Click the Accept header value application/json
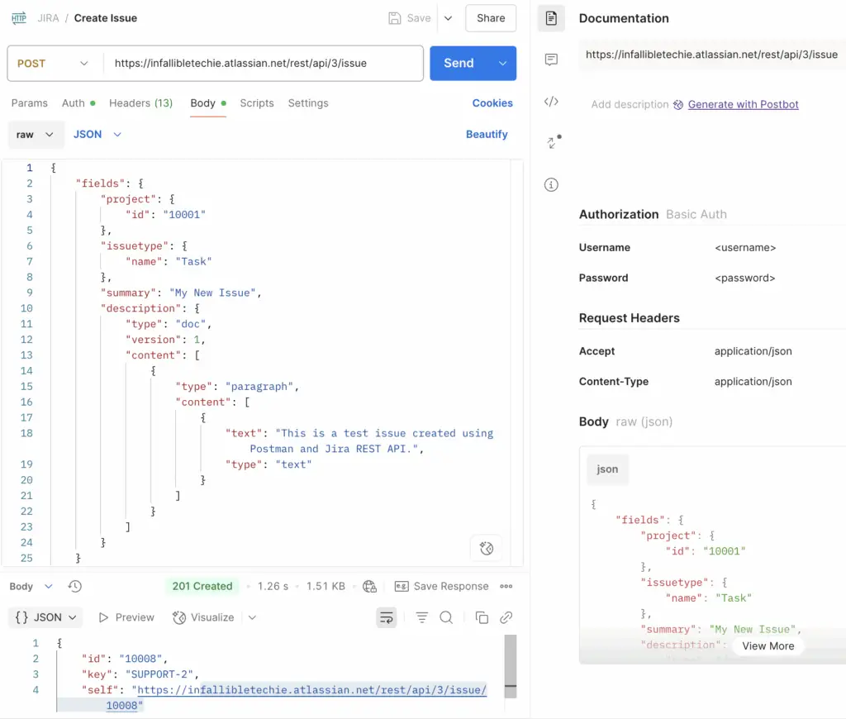Screen dimensions: 846x719 pos(753,351)
